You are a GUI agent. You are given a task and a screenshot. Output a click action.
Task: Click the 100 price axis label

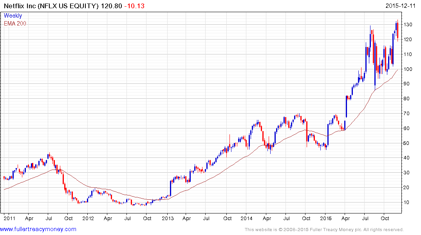pos(408,69)
